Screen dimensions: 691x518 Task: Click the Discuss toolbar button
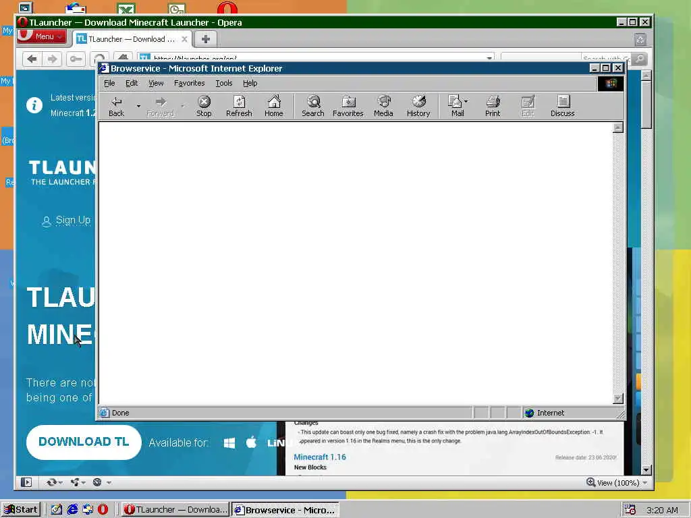(x=562, y=106)
